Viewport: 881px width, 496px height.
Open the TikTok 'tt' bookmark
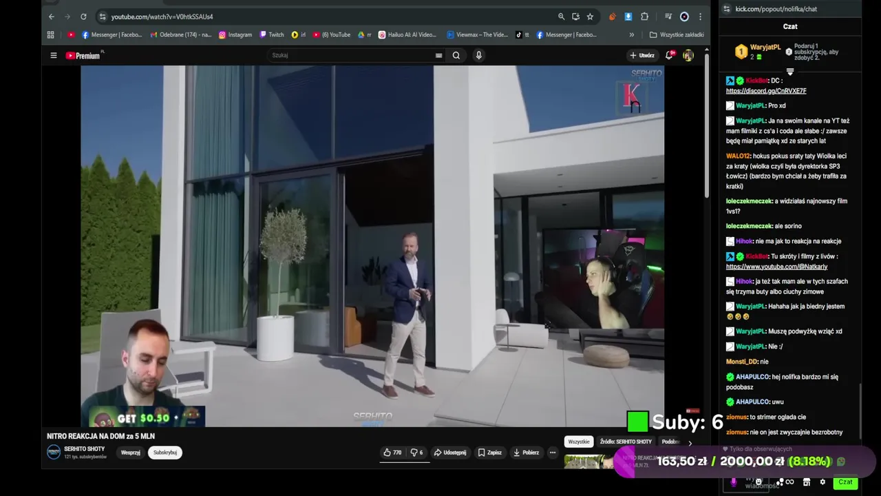[x=522, y=34]
